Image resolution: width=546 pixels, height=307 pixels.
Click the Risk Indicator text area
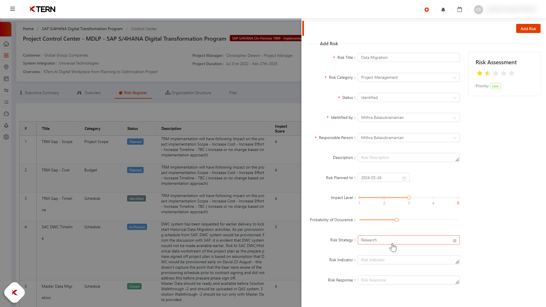click(x=409, y=260)
